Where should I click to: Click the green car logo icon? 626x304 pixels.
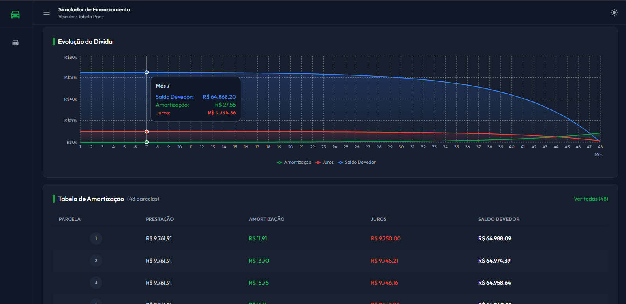click(x=15, y=15)
